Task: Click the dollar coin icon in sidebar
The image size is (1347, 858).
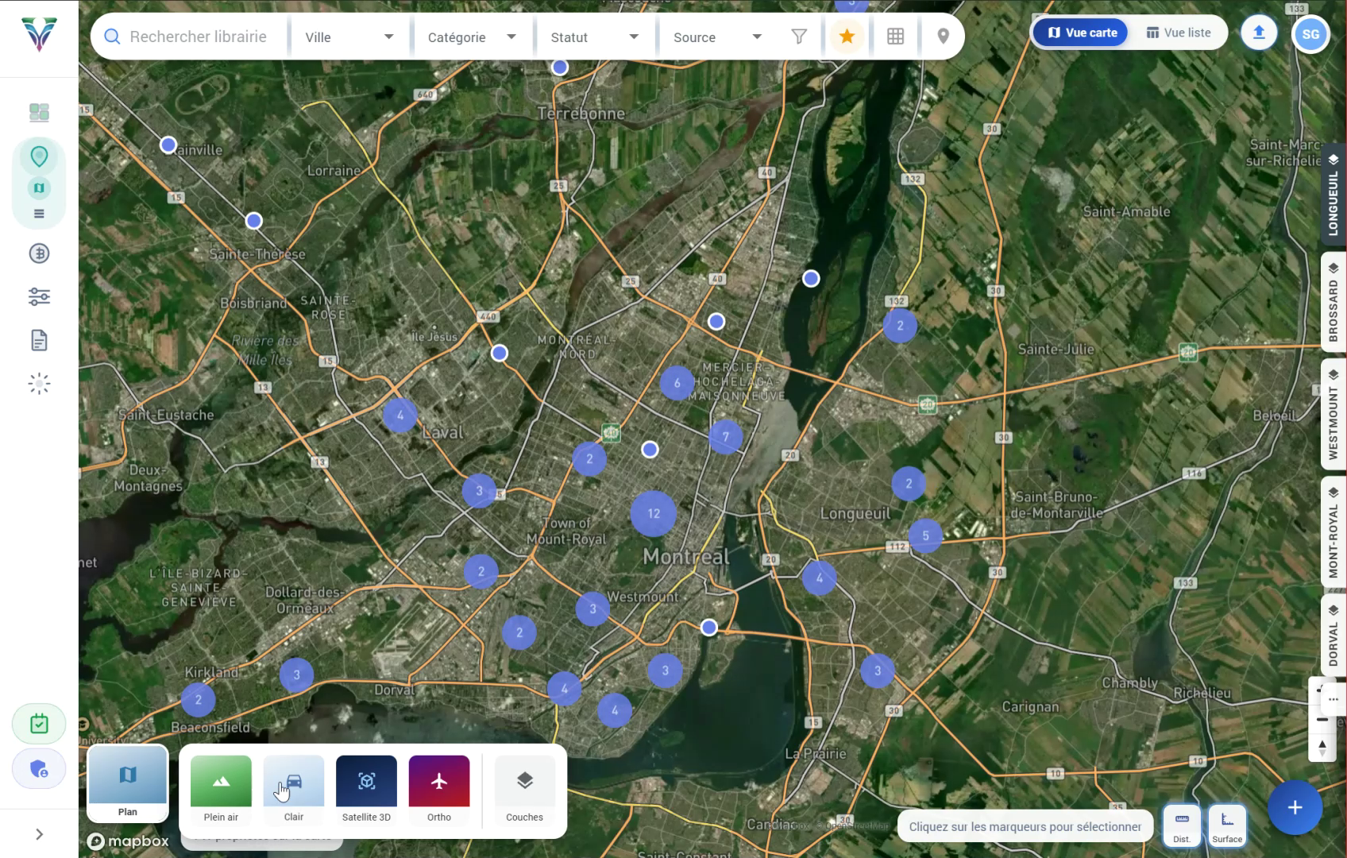Action: (39, 253)
